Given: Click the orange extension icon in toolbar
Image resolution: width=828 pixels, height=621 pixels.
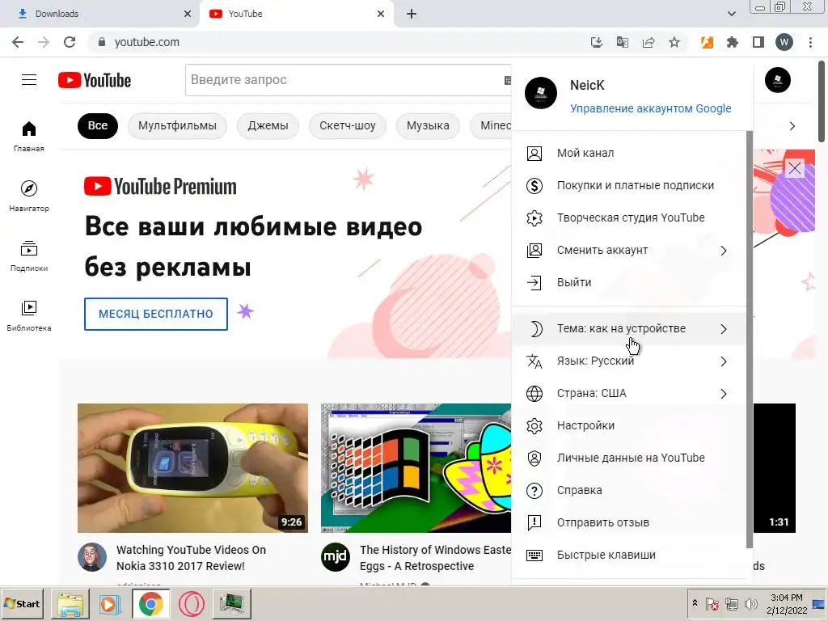Looking at the screenshot, I should pyautogui.click(x=707, y=42).
